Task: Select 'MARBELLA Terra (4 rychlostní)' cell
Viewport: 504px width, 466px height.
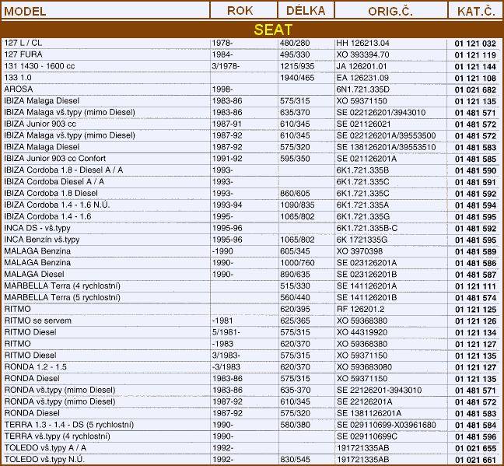Action: pyautogui.click(x=62, y=286)
